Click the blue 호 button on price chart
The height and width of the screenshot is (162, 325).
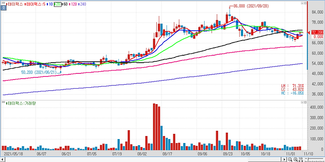coord(3,8)
